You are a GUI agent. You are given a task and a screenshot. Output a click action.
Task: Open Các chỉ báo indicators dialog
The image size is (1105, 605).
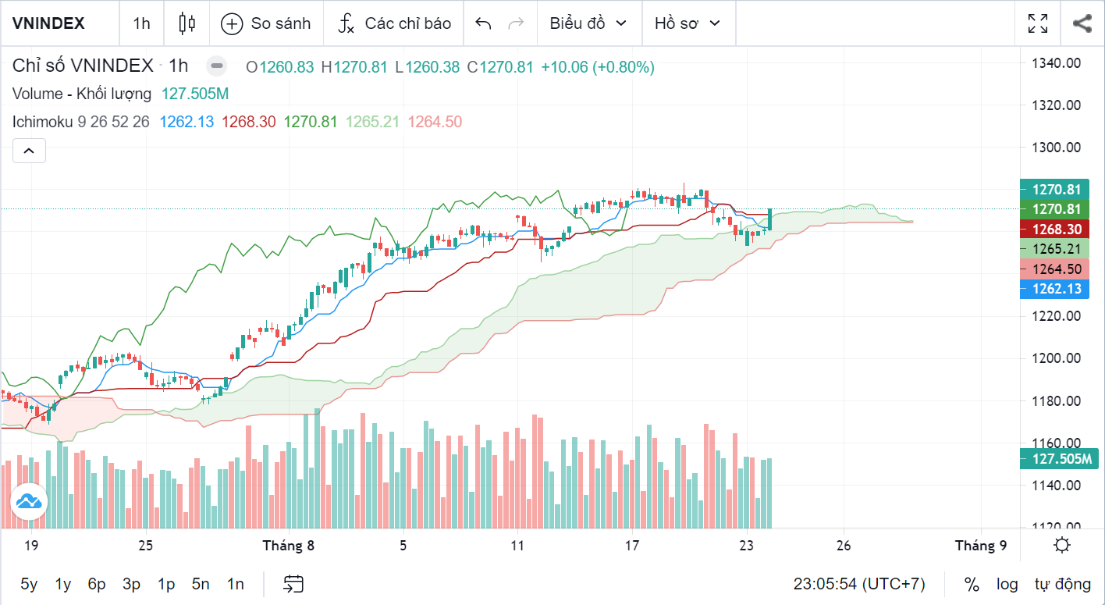(x=394, y=23)
